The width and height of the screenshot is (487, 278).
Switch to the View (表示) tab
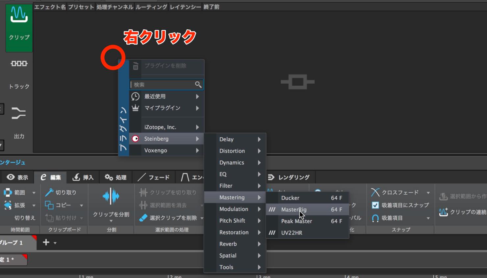pos(17,177)
